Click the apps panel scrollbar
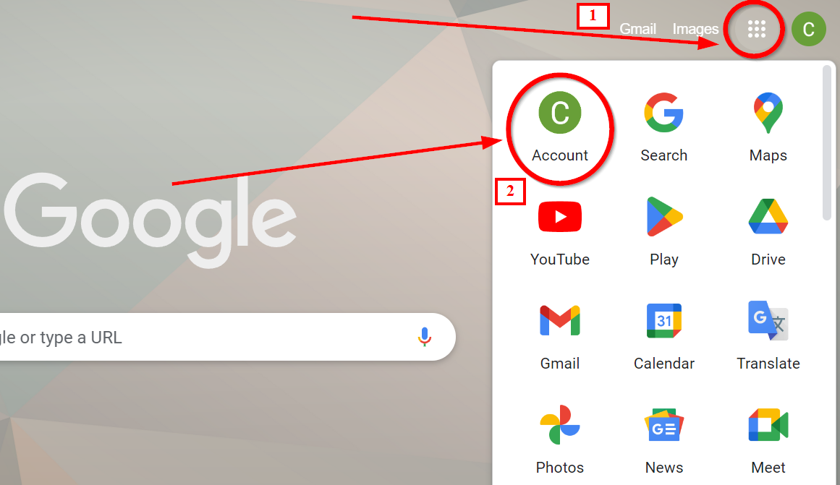Image resolution: width=840 pixels, height=485 pixels. 827,142
